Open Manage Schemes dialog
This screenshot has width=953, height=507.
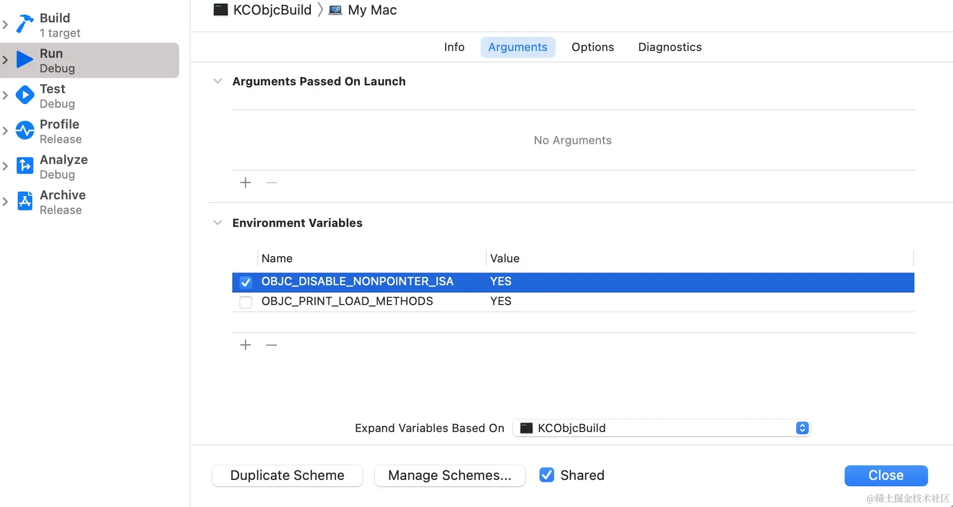[x=449, y=475]
